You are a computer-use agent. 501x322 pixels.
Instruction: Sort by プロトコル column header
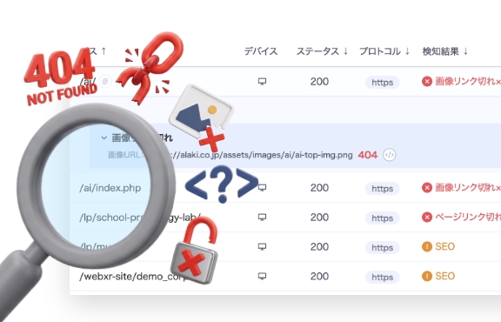[384, 51]
